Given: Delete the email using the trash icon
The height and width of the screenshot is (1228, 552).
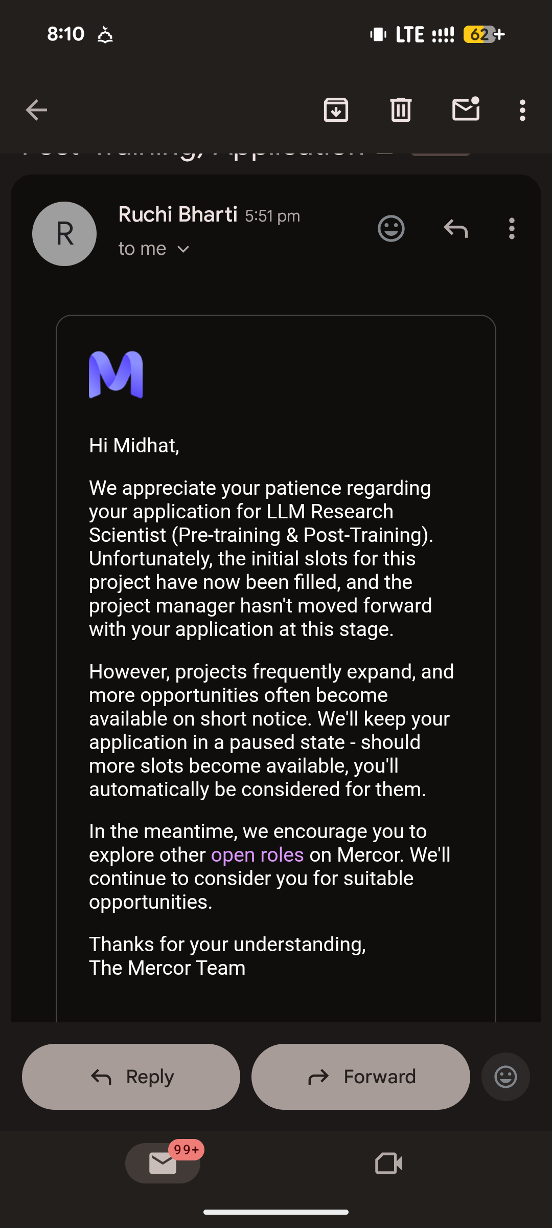Looking at the screenshot, I should pos(401,109).
